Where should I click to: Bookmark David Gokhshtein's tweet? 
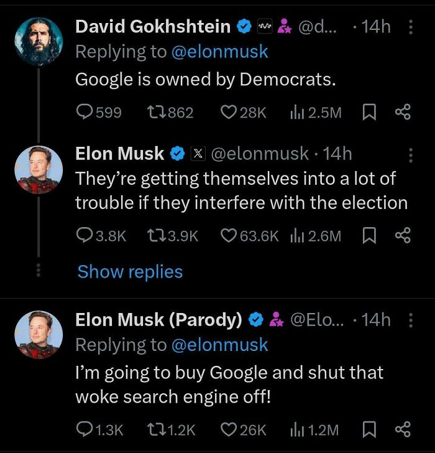pos(369,112)
